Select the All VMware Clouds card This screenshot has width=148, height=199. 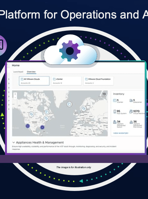coord(34,81)
